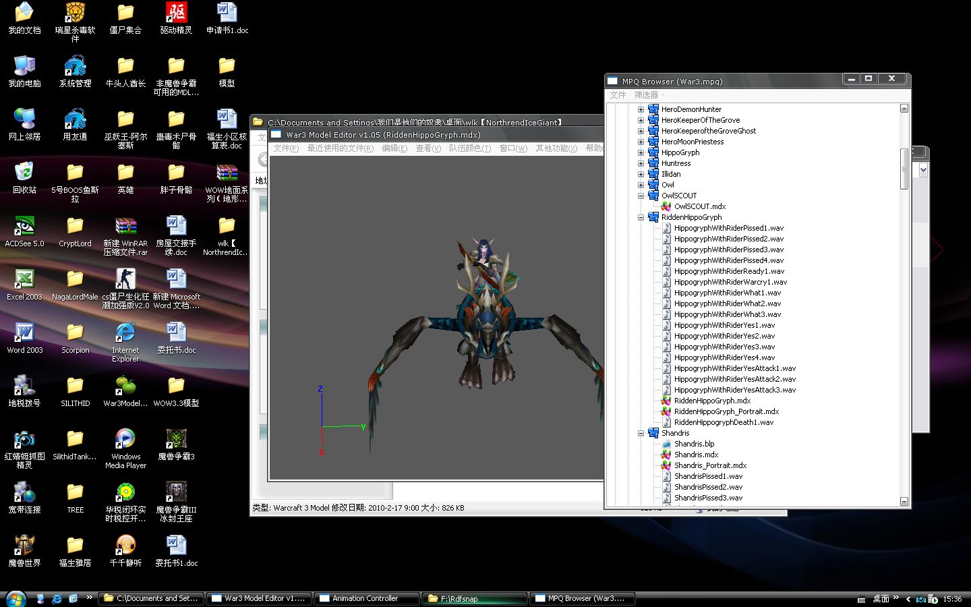Expand the HeroMoonPriestess folder node
The image size is (971, 607).
pyautogui.click(x=641, y=142)
